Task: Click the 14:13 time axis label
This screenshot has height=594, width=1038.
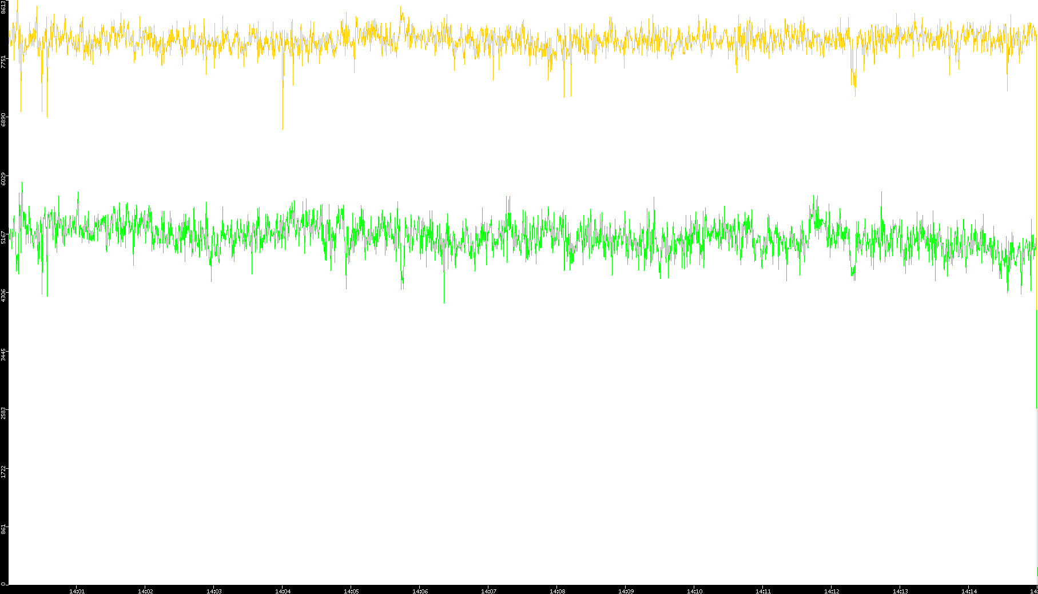Action: pyautogui.click(x=901, y=591)
